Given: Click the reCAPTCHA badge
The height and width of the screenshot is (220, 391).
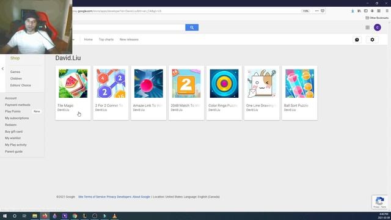Looking at the screenshot, I should (x=380, y=202).
